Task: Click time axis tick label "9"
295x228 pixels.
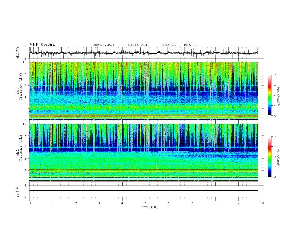Action: coord(238,203)
